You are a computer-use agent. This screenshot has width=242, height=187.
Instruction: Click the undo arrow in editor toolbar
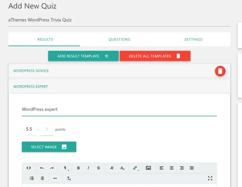click(42, 168)
